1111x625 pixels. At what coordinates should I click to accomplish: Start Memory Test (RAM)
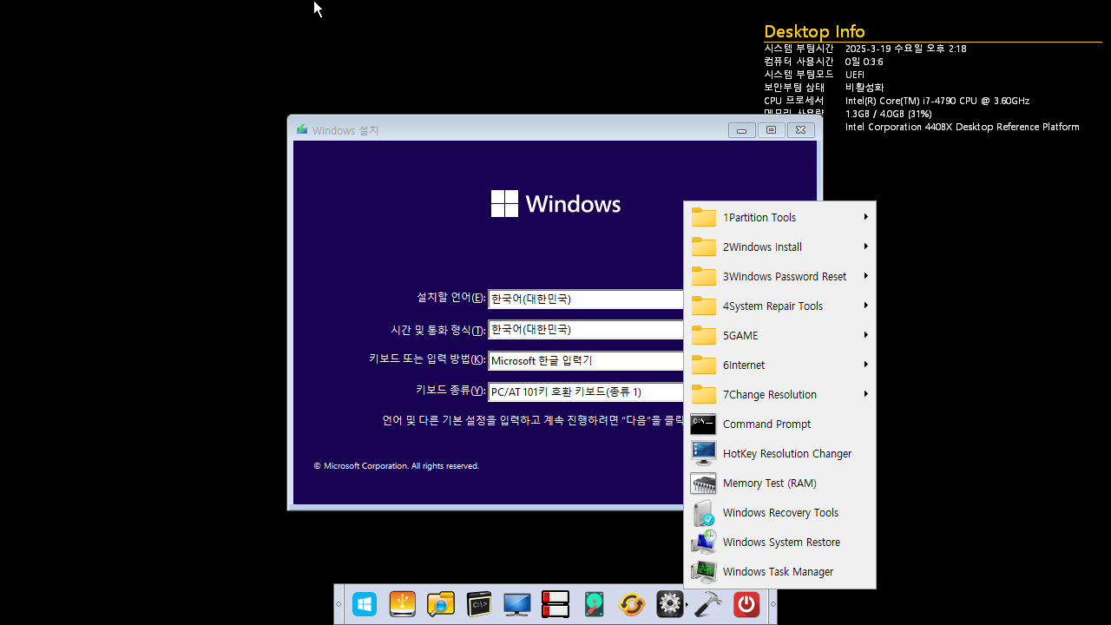coord(779,483)
